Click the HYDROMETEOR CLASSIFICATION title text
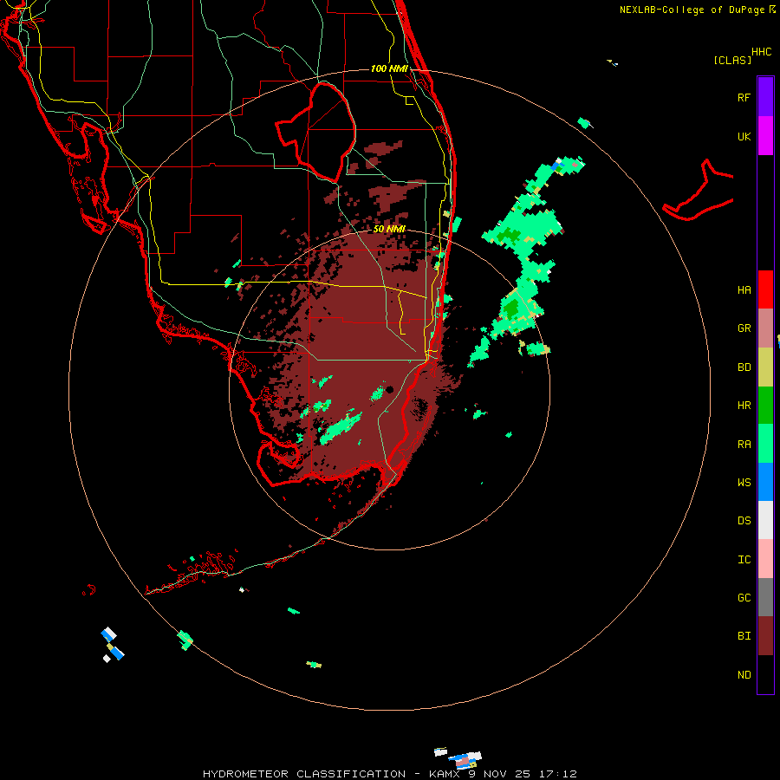Image resolution: width=780 pixels, height=780 pixels. [x=304, y=774]
